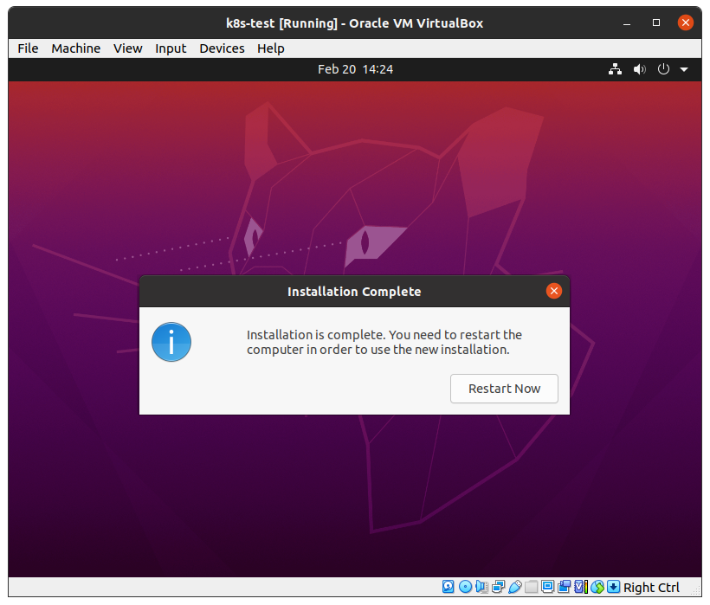Click the USB devices status icon
Screen dimensions: 710x605
(x=515, y=587)
